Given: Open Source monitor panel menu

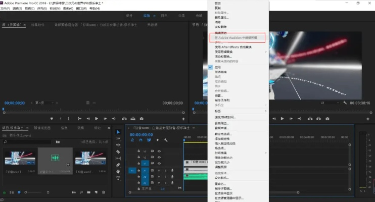Looking at the screenshot, I should (x=25, y=25).
